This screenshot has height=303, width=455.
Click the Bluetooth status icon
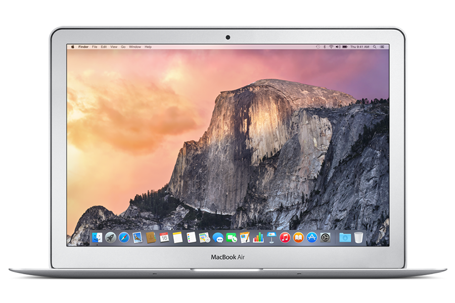tap(325, 46)
